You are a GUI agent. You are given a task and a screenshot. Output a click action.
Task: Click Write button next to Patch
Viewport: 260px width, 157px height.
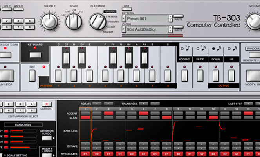click(x=179, y=27)
